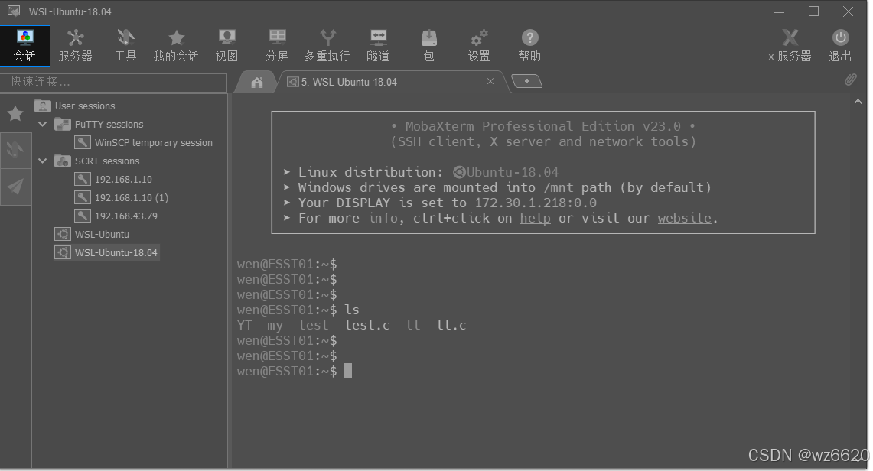Close the WSL-Ubuntu-18.04 terminal tab

[x=490, y=81]
